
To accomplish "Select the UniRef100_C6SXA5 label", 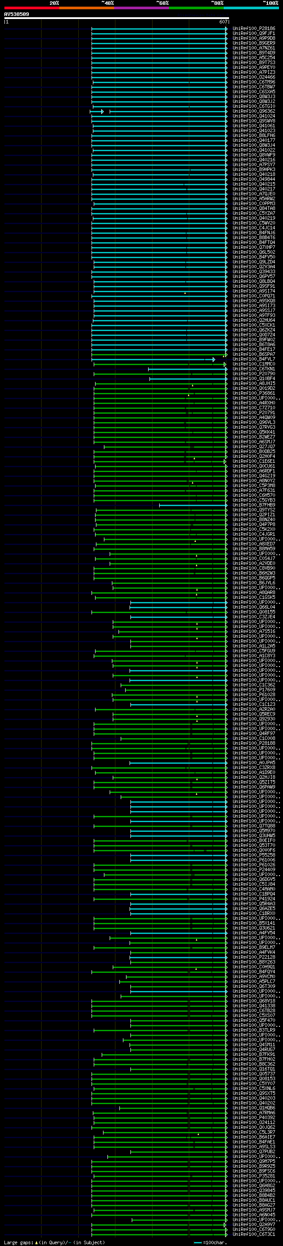I will pyautogui.click(x=254, y=91).
